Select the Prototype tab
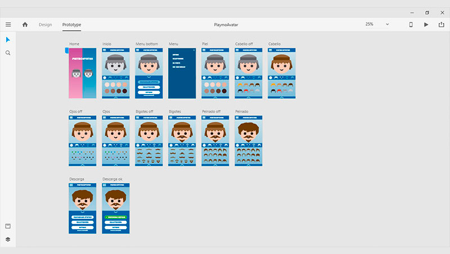Screen dimensions: 450x254 (x=71, y=24)
